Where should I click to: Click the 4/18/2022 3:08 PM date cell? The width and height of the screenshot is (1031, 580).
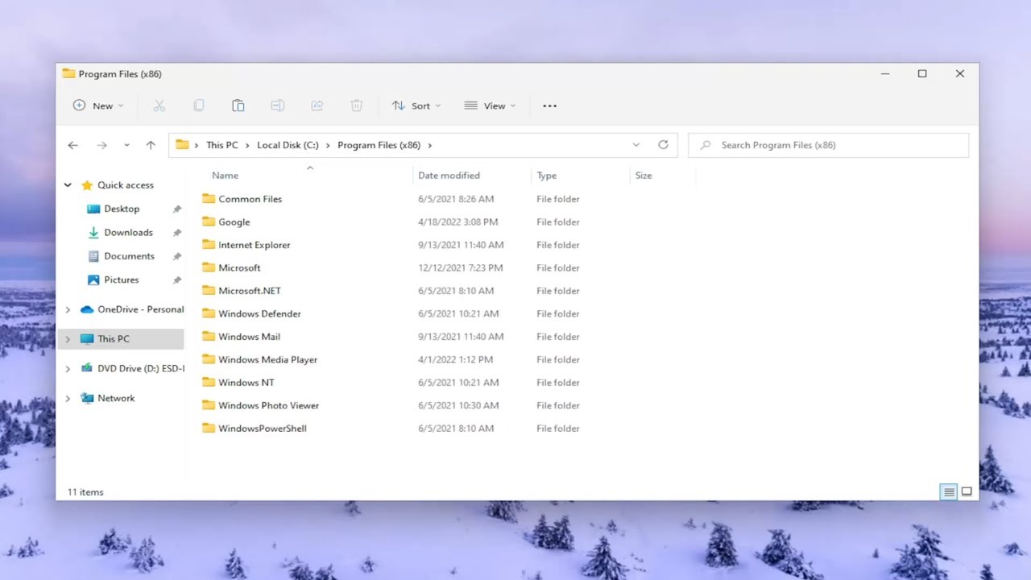458,222
